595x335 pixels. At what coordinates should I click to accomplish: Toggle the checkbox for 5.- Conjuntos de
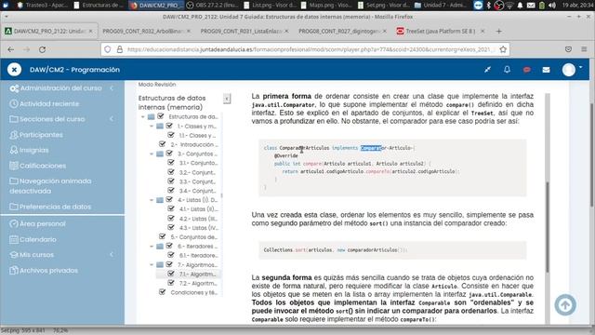pos(163,236)
